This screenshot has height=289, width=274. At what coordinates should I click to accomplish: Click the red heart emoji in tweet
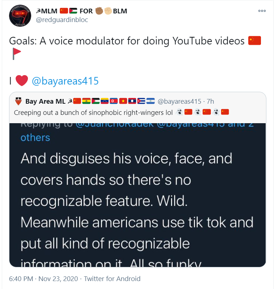(22, 81)
